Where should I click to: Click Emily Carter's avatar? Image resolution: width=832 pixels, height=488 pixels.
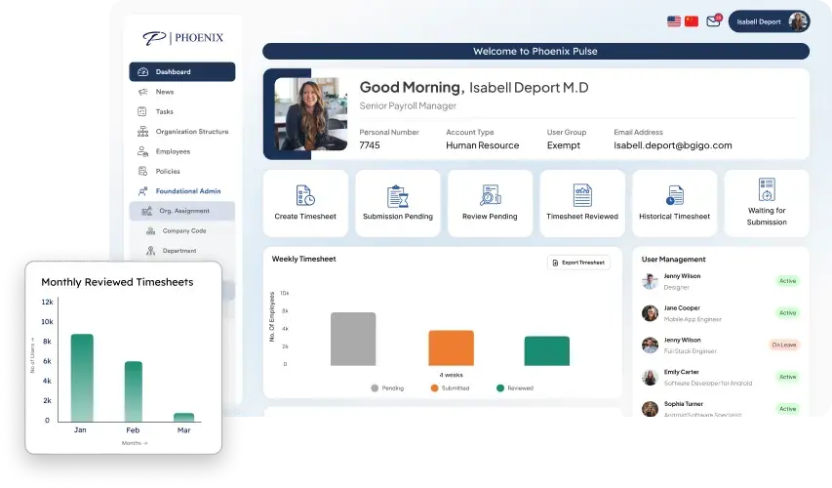[x=650, y=377]
